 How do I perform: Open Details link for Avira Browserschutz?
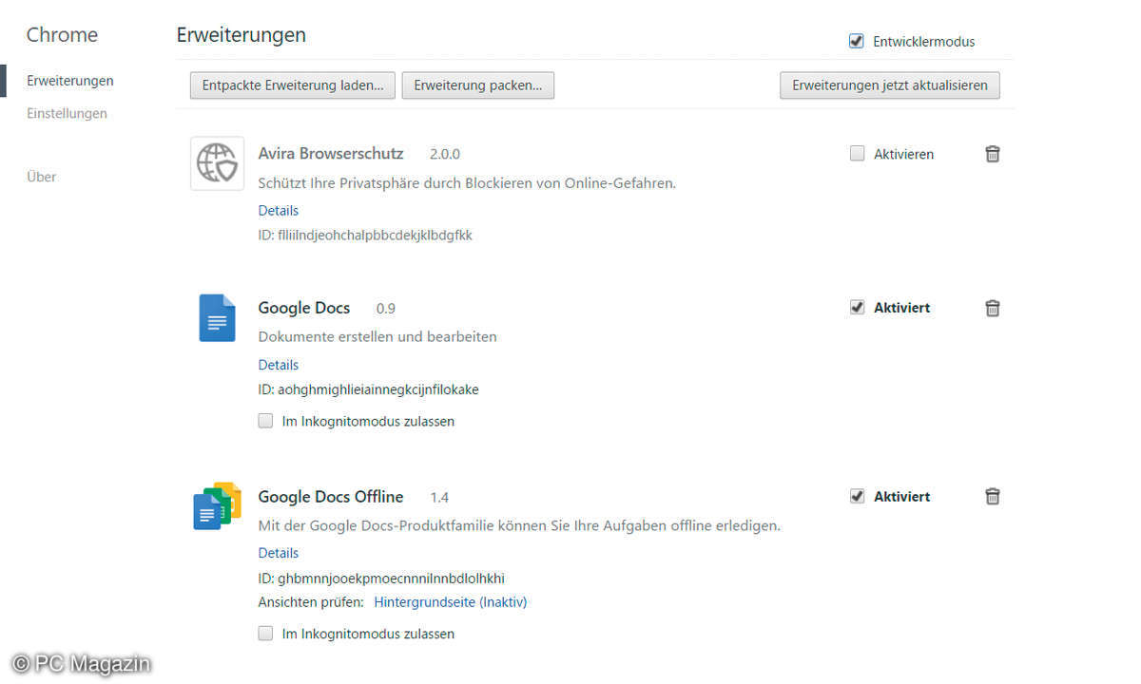279,210
